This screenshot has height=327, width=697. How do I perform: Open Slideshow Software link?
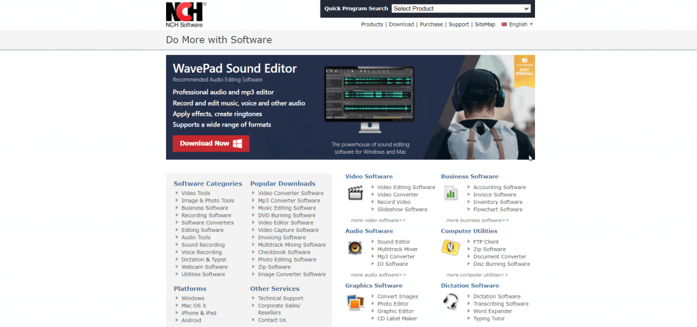coord(402,209)
